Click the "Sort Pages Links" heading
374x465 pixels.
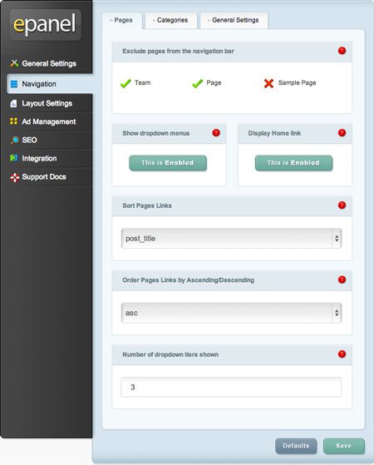pos(147,205)
